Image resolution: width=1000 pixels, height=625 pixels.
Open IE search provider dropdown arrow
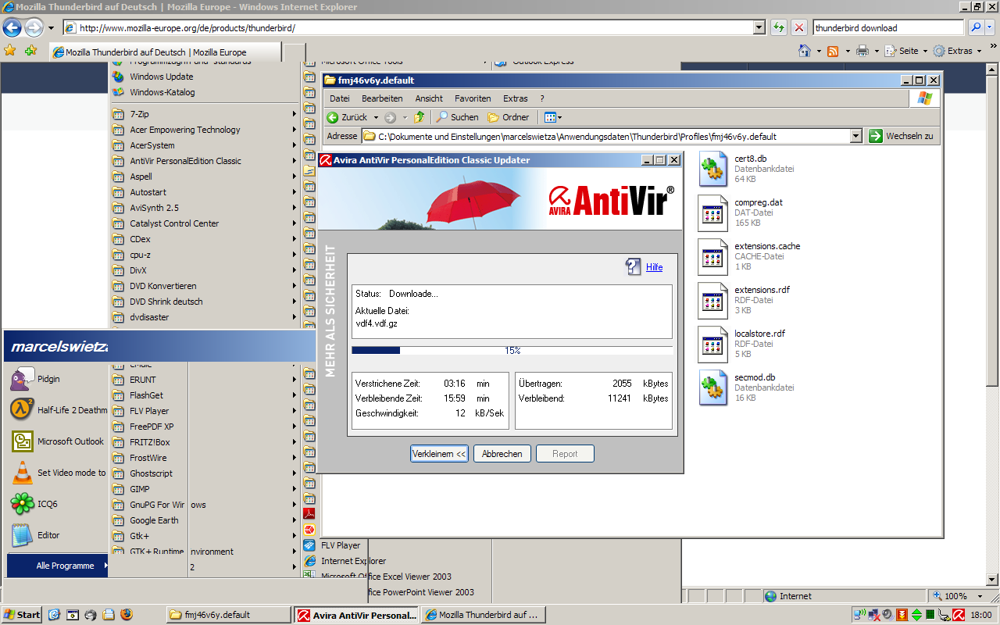click(x=991, y=27)
